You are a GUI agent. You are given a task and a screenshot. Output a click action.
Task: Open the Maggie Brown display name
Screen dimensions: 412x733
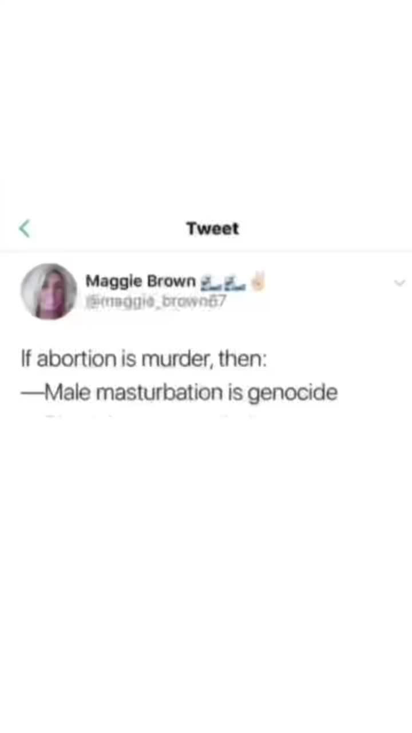coord(140,281)
